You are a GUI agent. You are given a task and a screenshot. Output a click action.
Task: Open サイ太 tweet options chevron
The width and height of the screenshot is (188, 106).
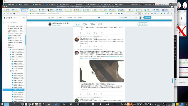[123, 99]
